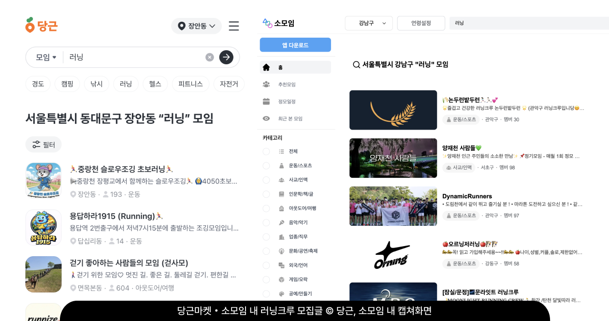Select the 음악/악기 category radio button

(x=266, y=223)
